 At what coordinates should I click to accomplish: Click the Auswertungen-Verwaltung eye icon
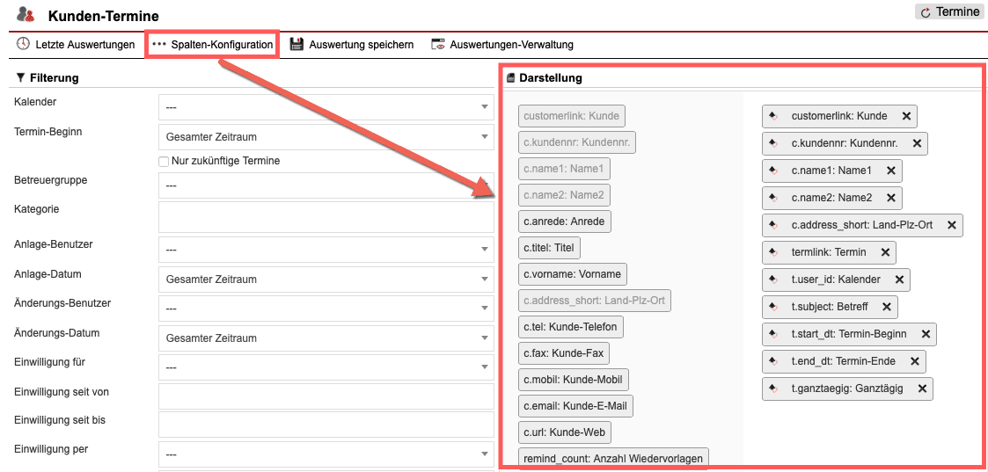click(x=437, y=44)
